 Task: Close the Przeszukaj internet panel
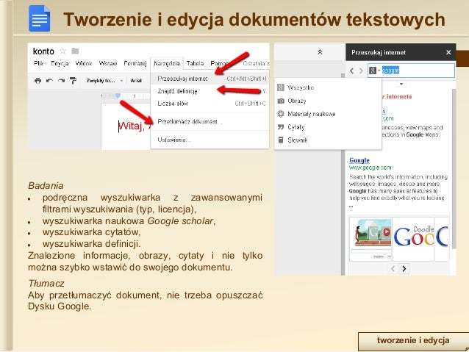(x=448, y=52)
